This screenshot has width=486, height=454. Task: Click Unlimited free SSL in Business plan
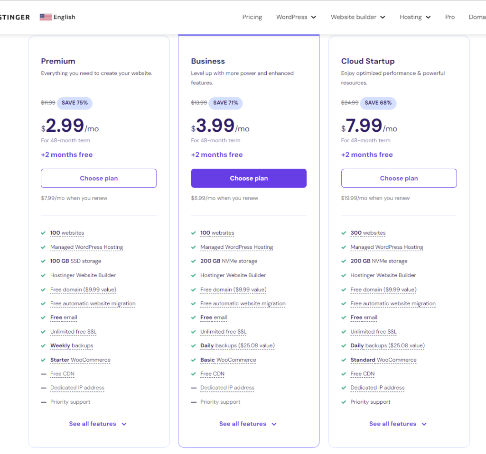pos(223,331)
